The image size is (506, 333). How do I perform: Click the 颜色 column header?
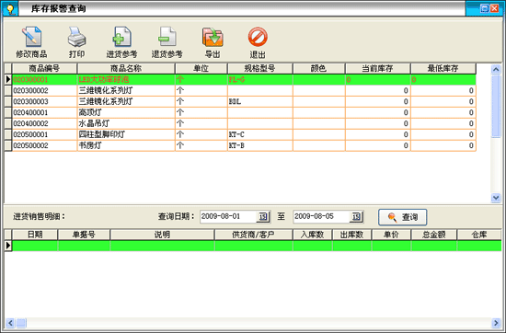point(319,68)
